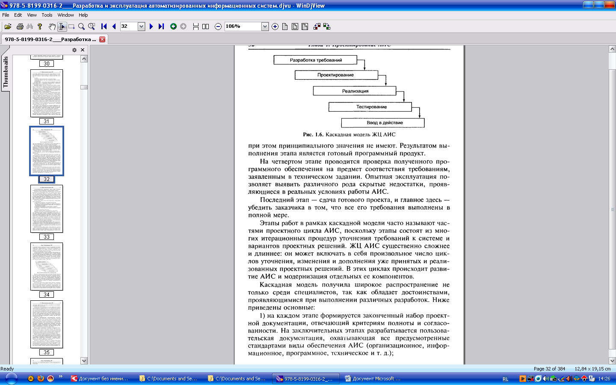The width and height of the screenshot is (616, 385).
Task: Click the WinDjView taskbar button
Action: point(305,379)
